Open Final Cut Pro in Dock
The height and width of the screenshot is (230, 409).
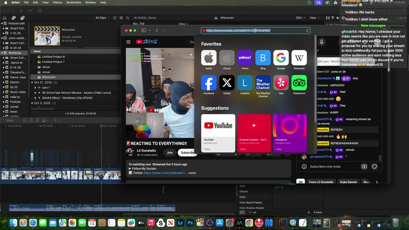[x=200, y=223]
